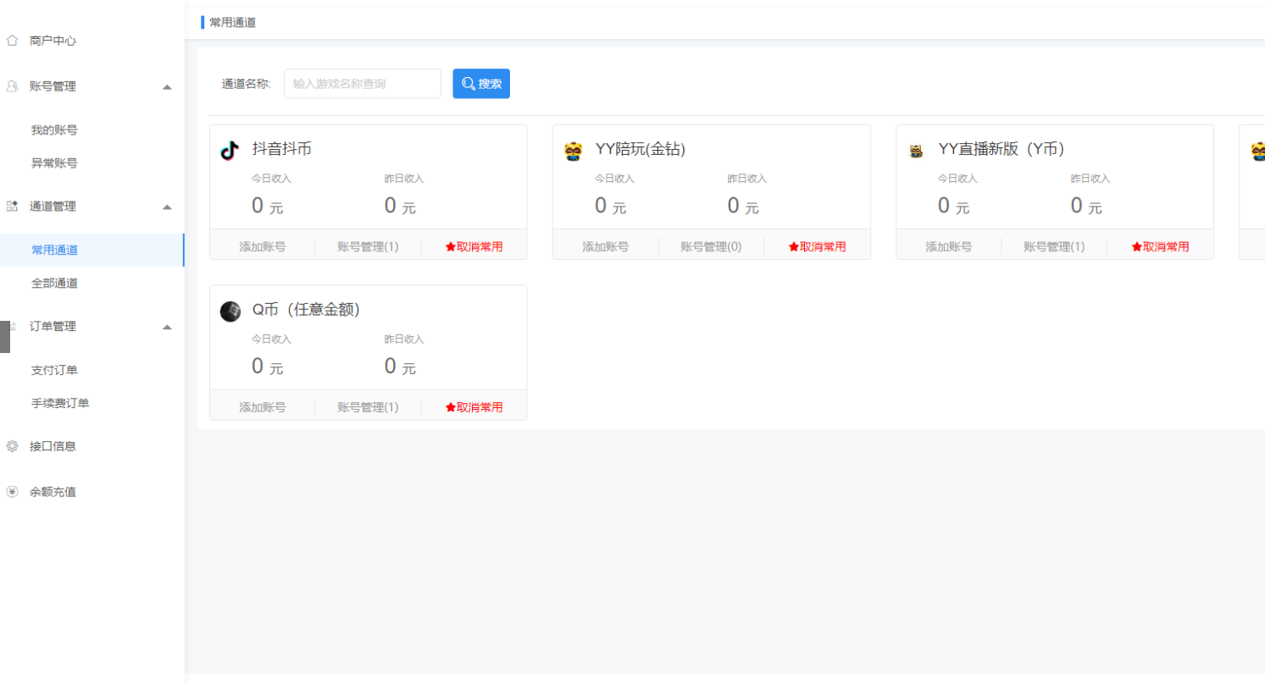Click the partially visible fourth card logo
This screenshot has height=684, width=1265.
tap(1257, 152)
